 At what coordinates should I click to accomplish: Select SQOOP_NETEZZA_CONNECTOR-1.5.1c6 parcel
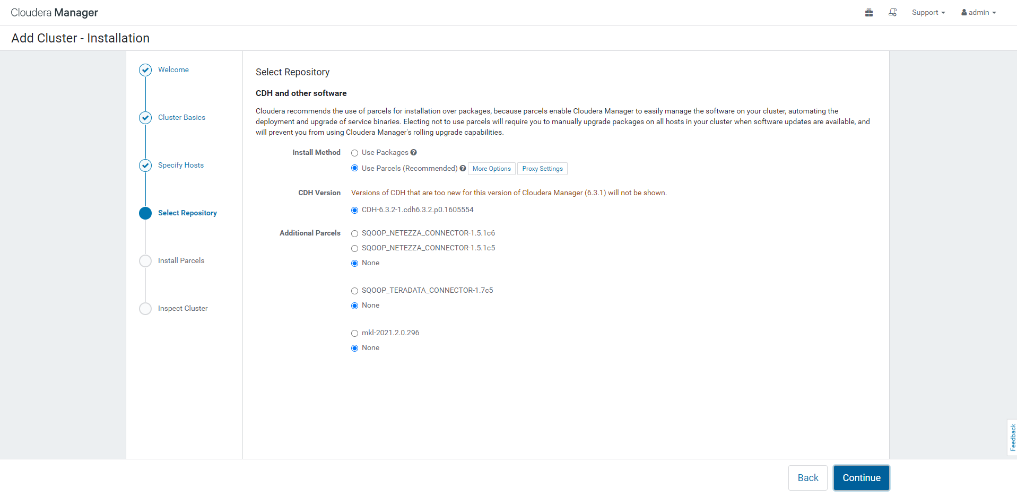point(355,234)
